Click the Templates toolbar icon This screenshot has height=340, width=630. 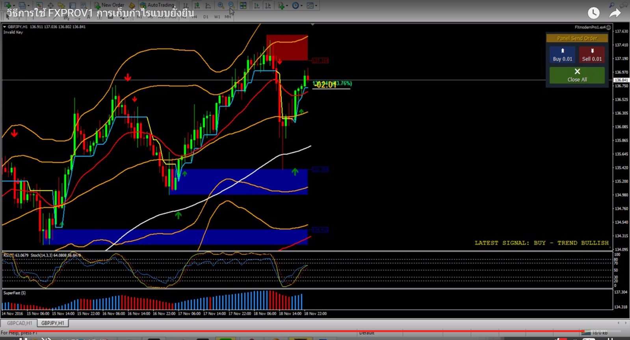tap(310, 5)
